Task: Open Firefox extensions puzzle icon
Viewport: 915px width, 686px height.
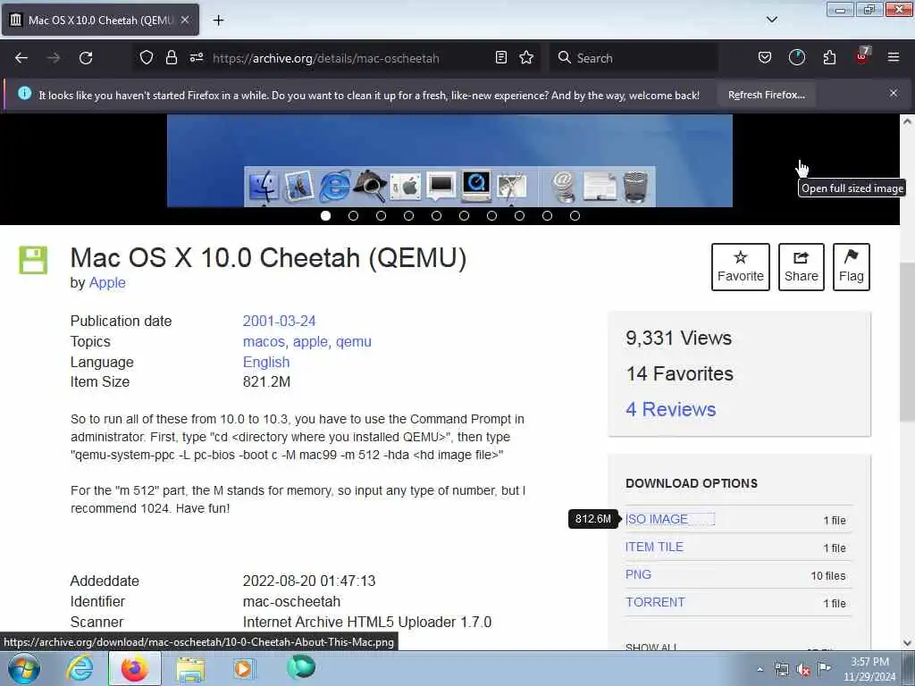Action: 829,58
